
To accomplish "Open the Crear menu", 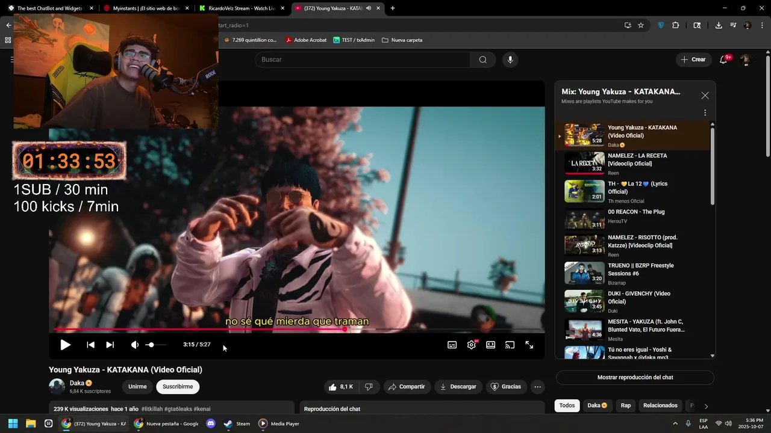I will click(693, 60).
